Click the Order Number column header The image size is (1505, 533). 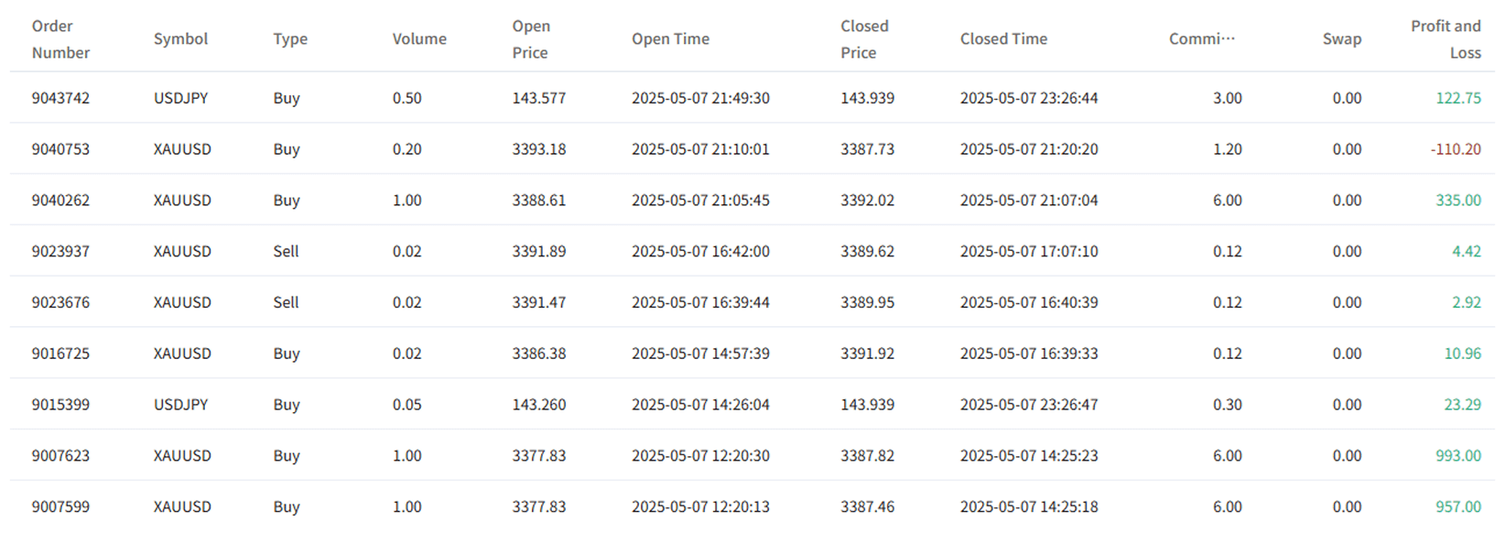60,39
